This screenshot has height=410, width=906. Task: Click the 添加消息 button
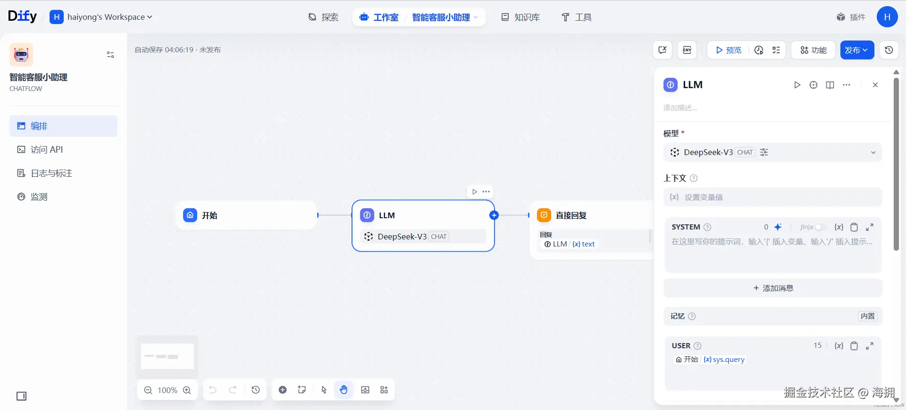(x=773, y=288)
